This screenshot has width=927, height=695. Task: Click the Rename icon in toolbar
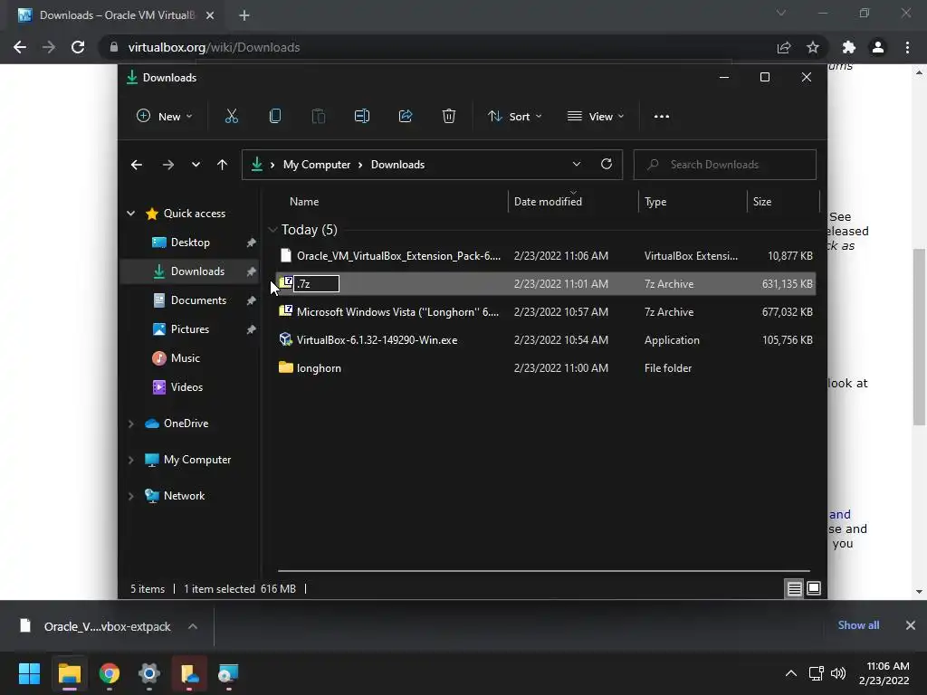click(362, 117)
